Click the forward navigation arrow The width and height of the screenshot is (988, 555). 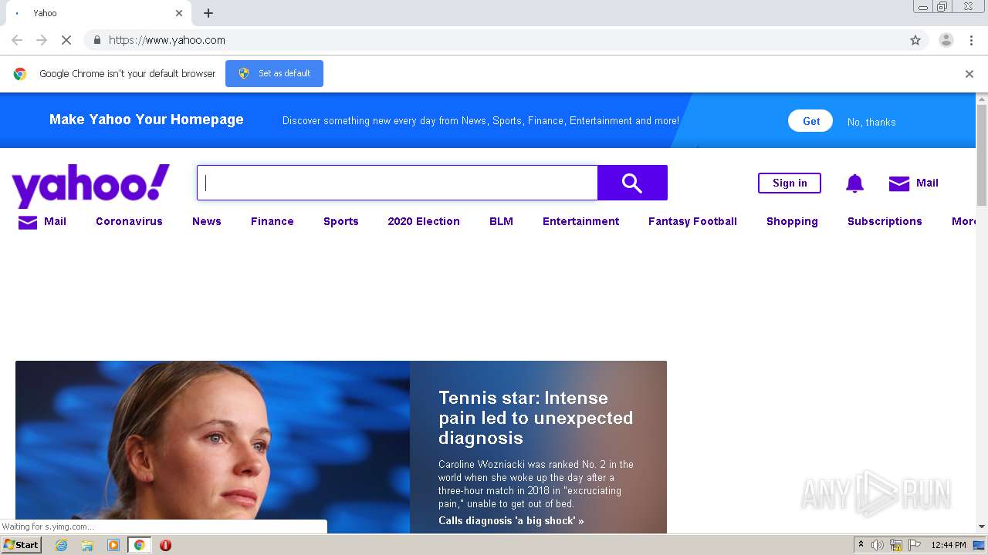(42, 40)
